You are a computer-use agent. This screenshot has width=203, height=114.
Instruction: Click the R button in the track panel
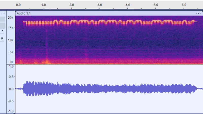(2, 39)
